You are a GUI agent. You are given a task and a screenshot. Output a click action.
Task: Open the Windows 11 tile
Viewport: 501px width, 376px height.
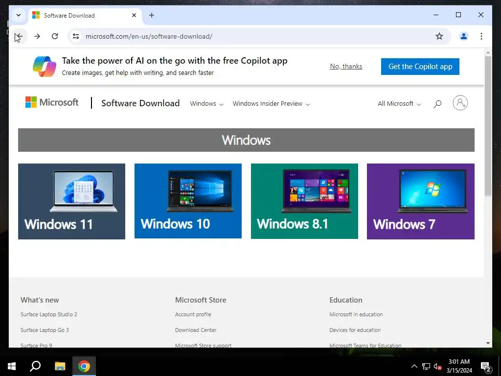point(71,201)
